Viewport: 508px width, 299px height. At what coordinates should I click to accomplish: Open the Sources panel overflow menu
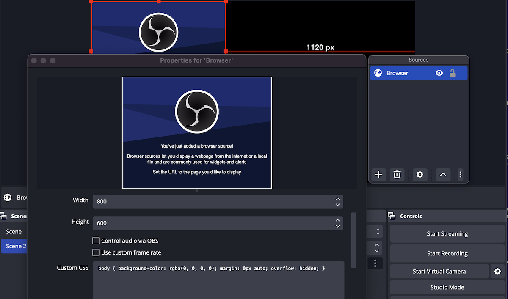click(461, 174)
